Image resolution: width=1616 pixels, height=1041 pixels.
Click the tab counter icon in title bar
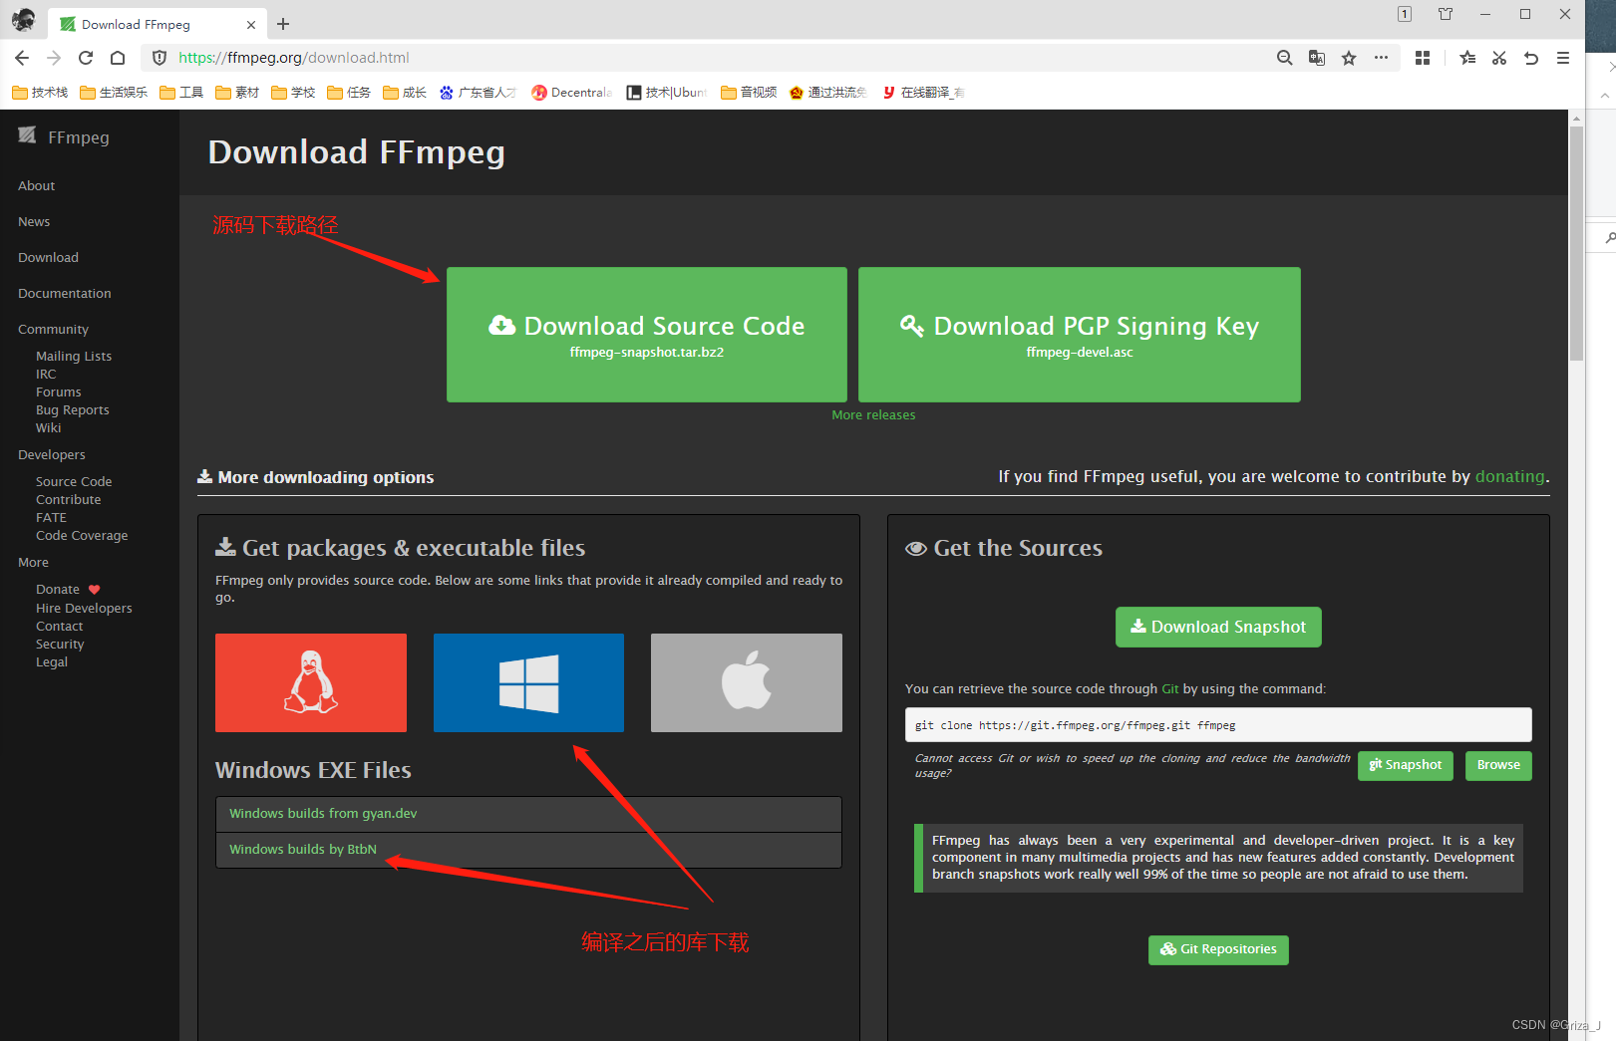click(1405, 14)
